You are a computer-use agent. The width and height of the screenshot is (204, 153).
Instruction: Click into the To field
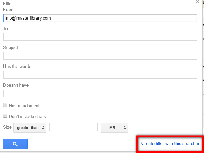tap(100, 37)
